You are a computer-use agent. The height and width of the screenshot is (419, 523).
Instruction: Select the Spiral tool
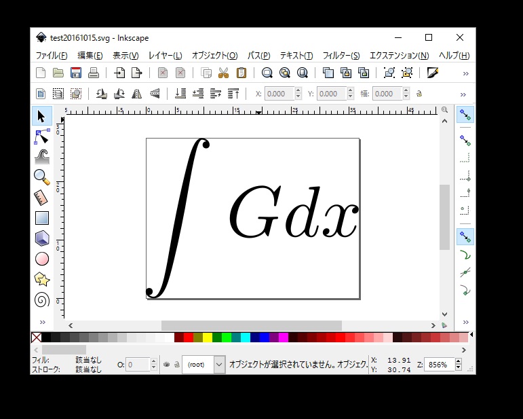pyautogui.click(x=41, y=299)
